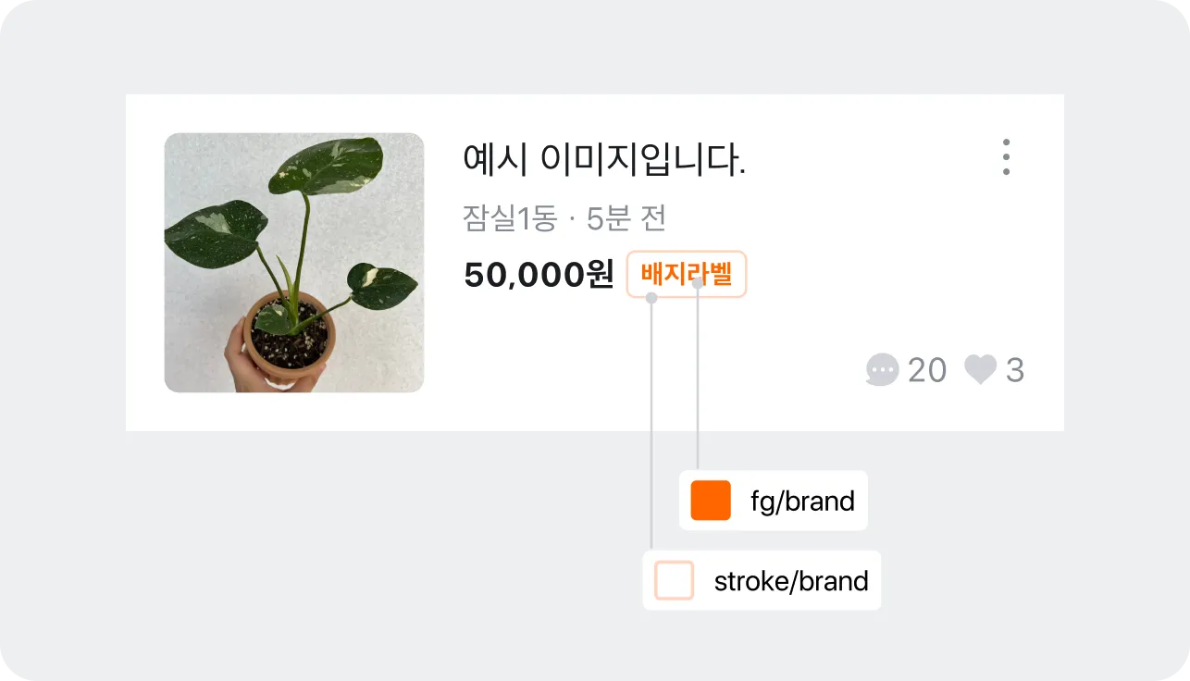Click the middle dot of the three-dot menu

coord(1006,156)
